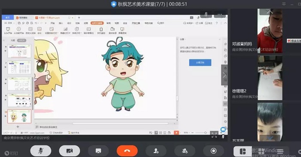Start screen sharing from the call bar
The width and height of the screenshot is (301, 157).
98,151
